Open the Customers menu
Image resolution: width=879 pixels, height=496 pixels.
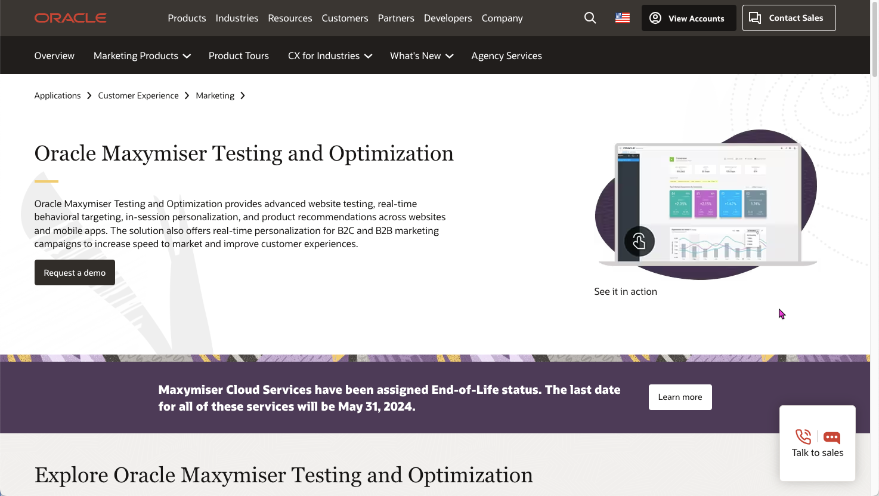click(345, 18)
